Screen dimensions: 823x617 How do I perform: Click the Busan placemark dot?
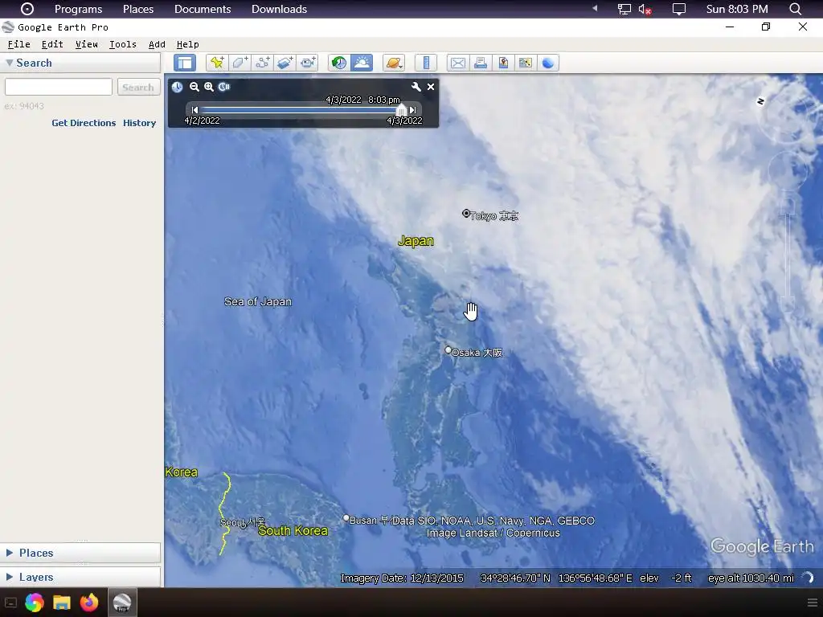pyautogui.click(x=346, y=518)
